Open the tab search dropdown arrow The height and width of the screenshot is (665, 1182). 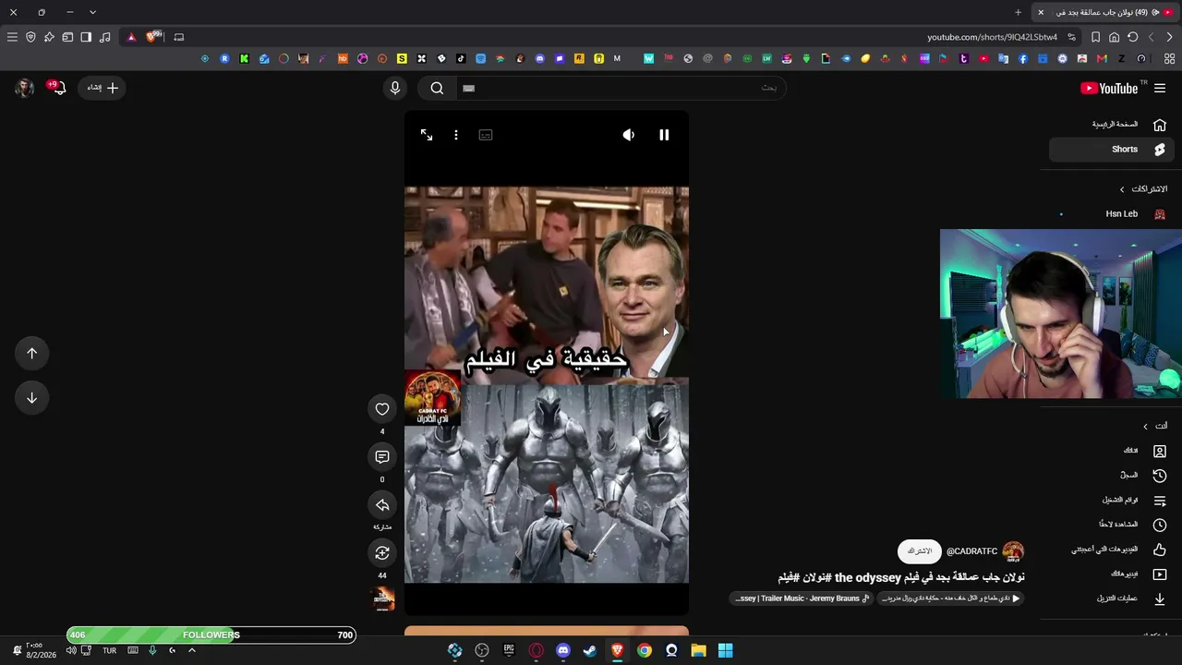point(92,12)
